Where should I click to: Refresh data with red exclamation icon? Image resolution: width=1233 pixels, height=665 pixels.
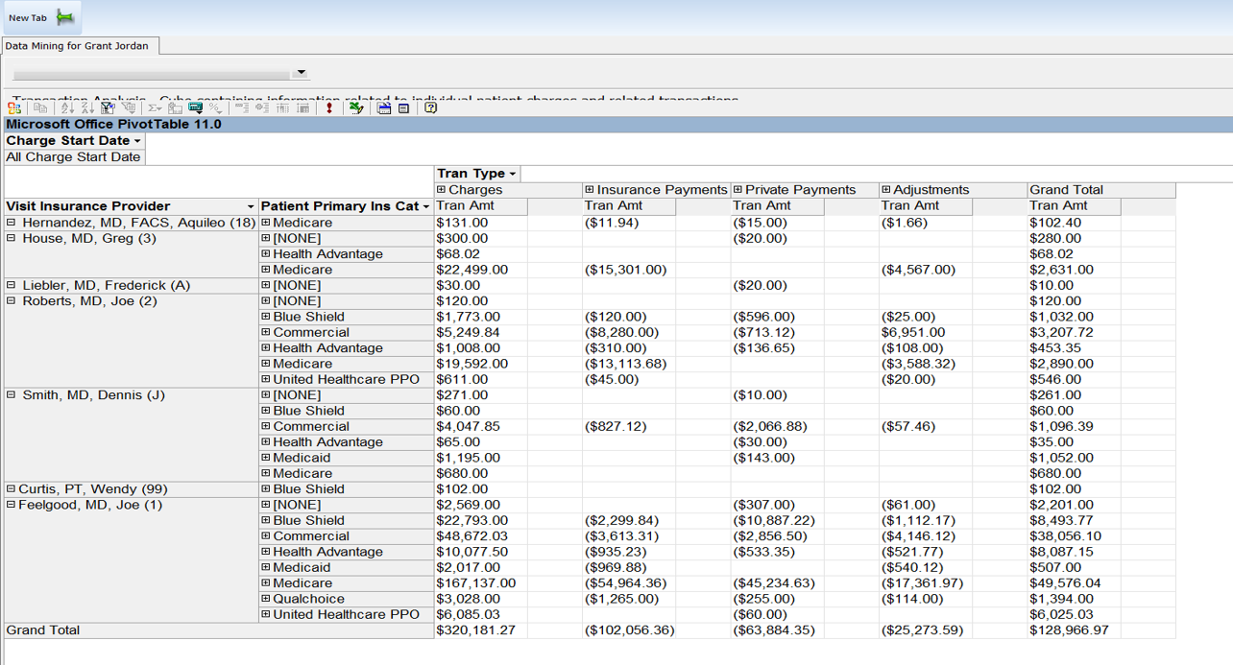329,108
